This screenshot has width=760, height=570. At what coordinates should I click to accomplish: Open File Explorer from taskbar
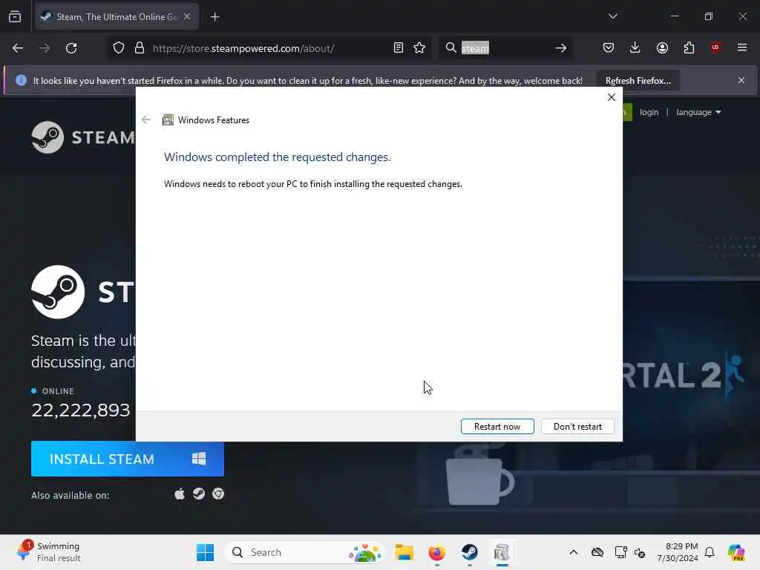(x=404, y=552)
